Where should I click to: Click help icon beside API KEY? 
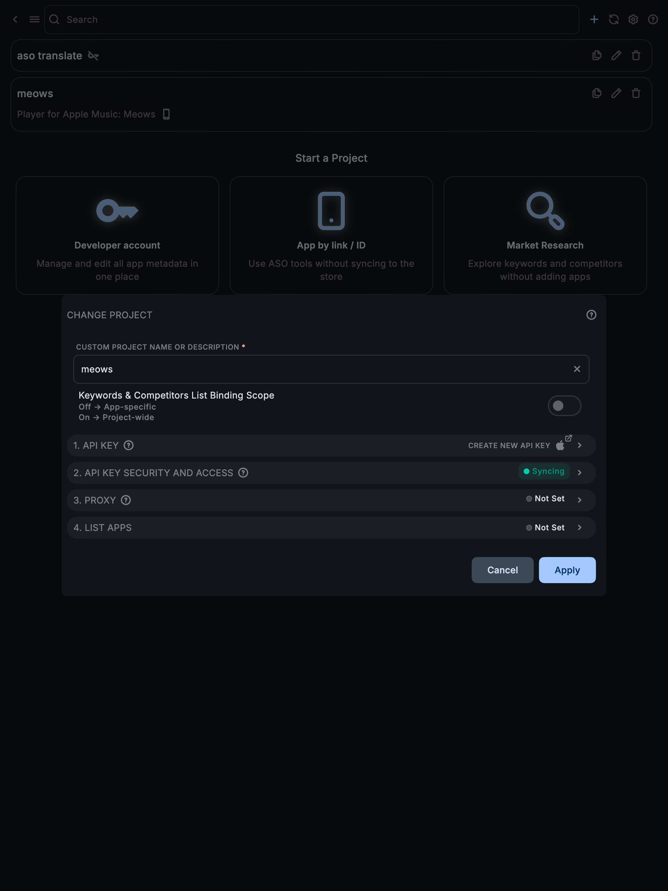129,445
